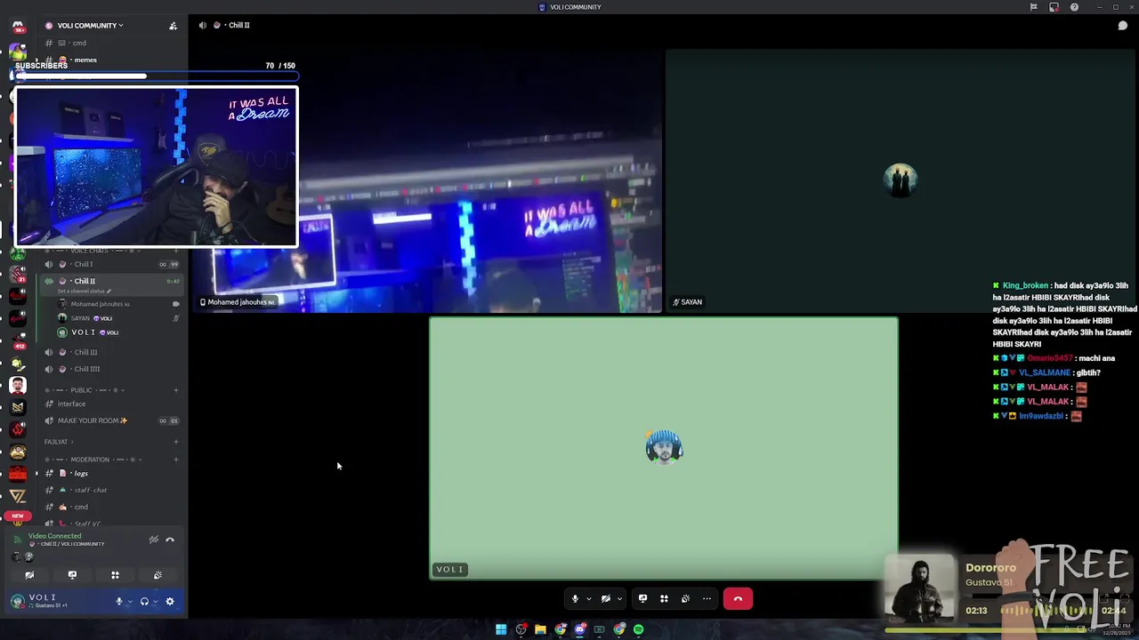Show chat using the top-right chat icon
1139x640 pixels.
coord(1123,25)
